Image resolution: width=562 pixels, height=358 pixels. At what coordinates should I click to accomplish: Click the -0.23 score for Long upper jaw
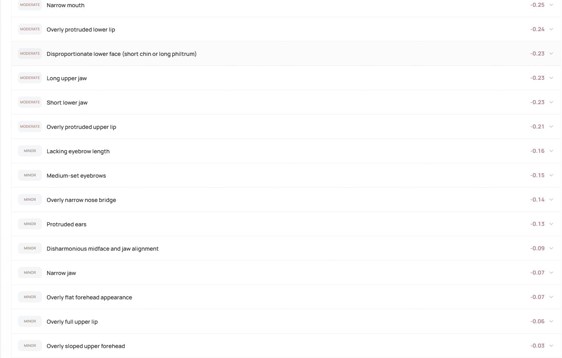point(537,78)
